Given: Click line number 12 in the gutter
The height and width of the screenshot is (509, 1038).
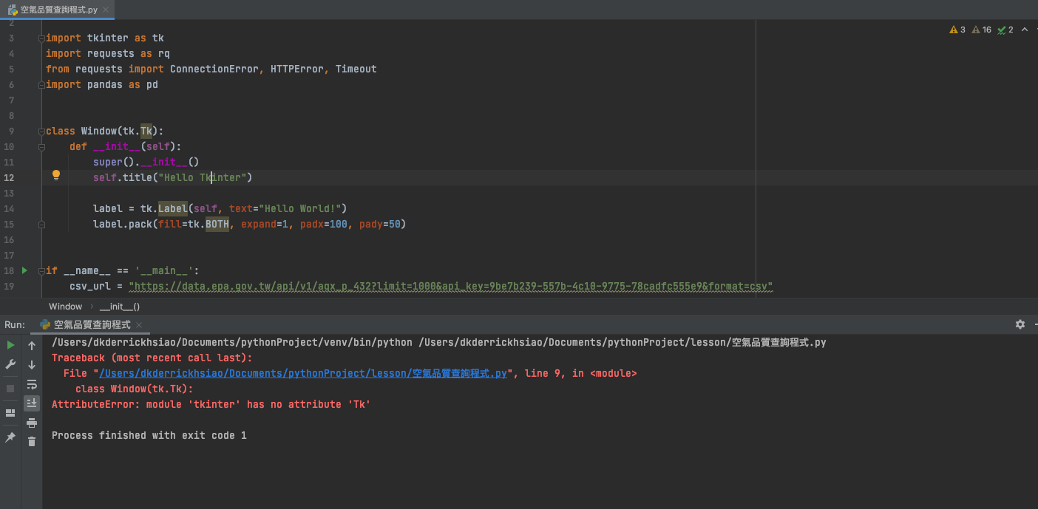Looking at the screenshot, I should (9, 177).
